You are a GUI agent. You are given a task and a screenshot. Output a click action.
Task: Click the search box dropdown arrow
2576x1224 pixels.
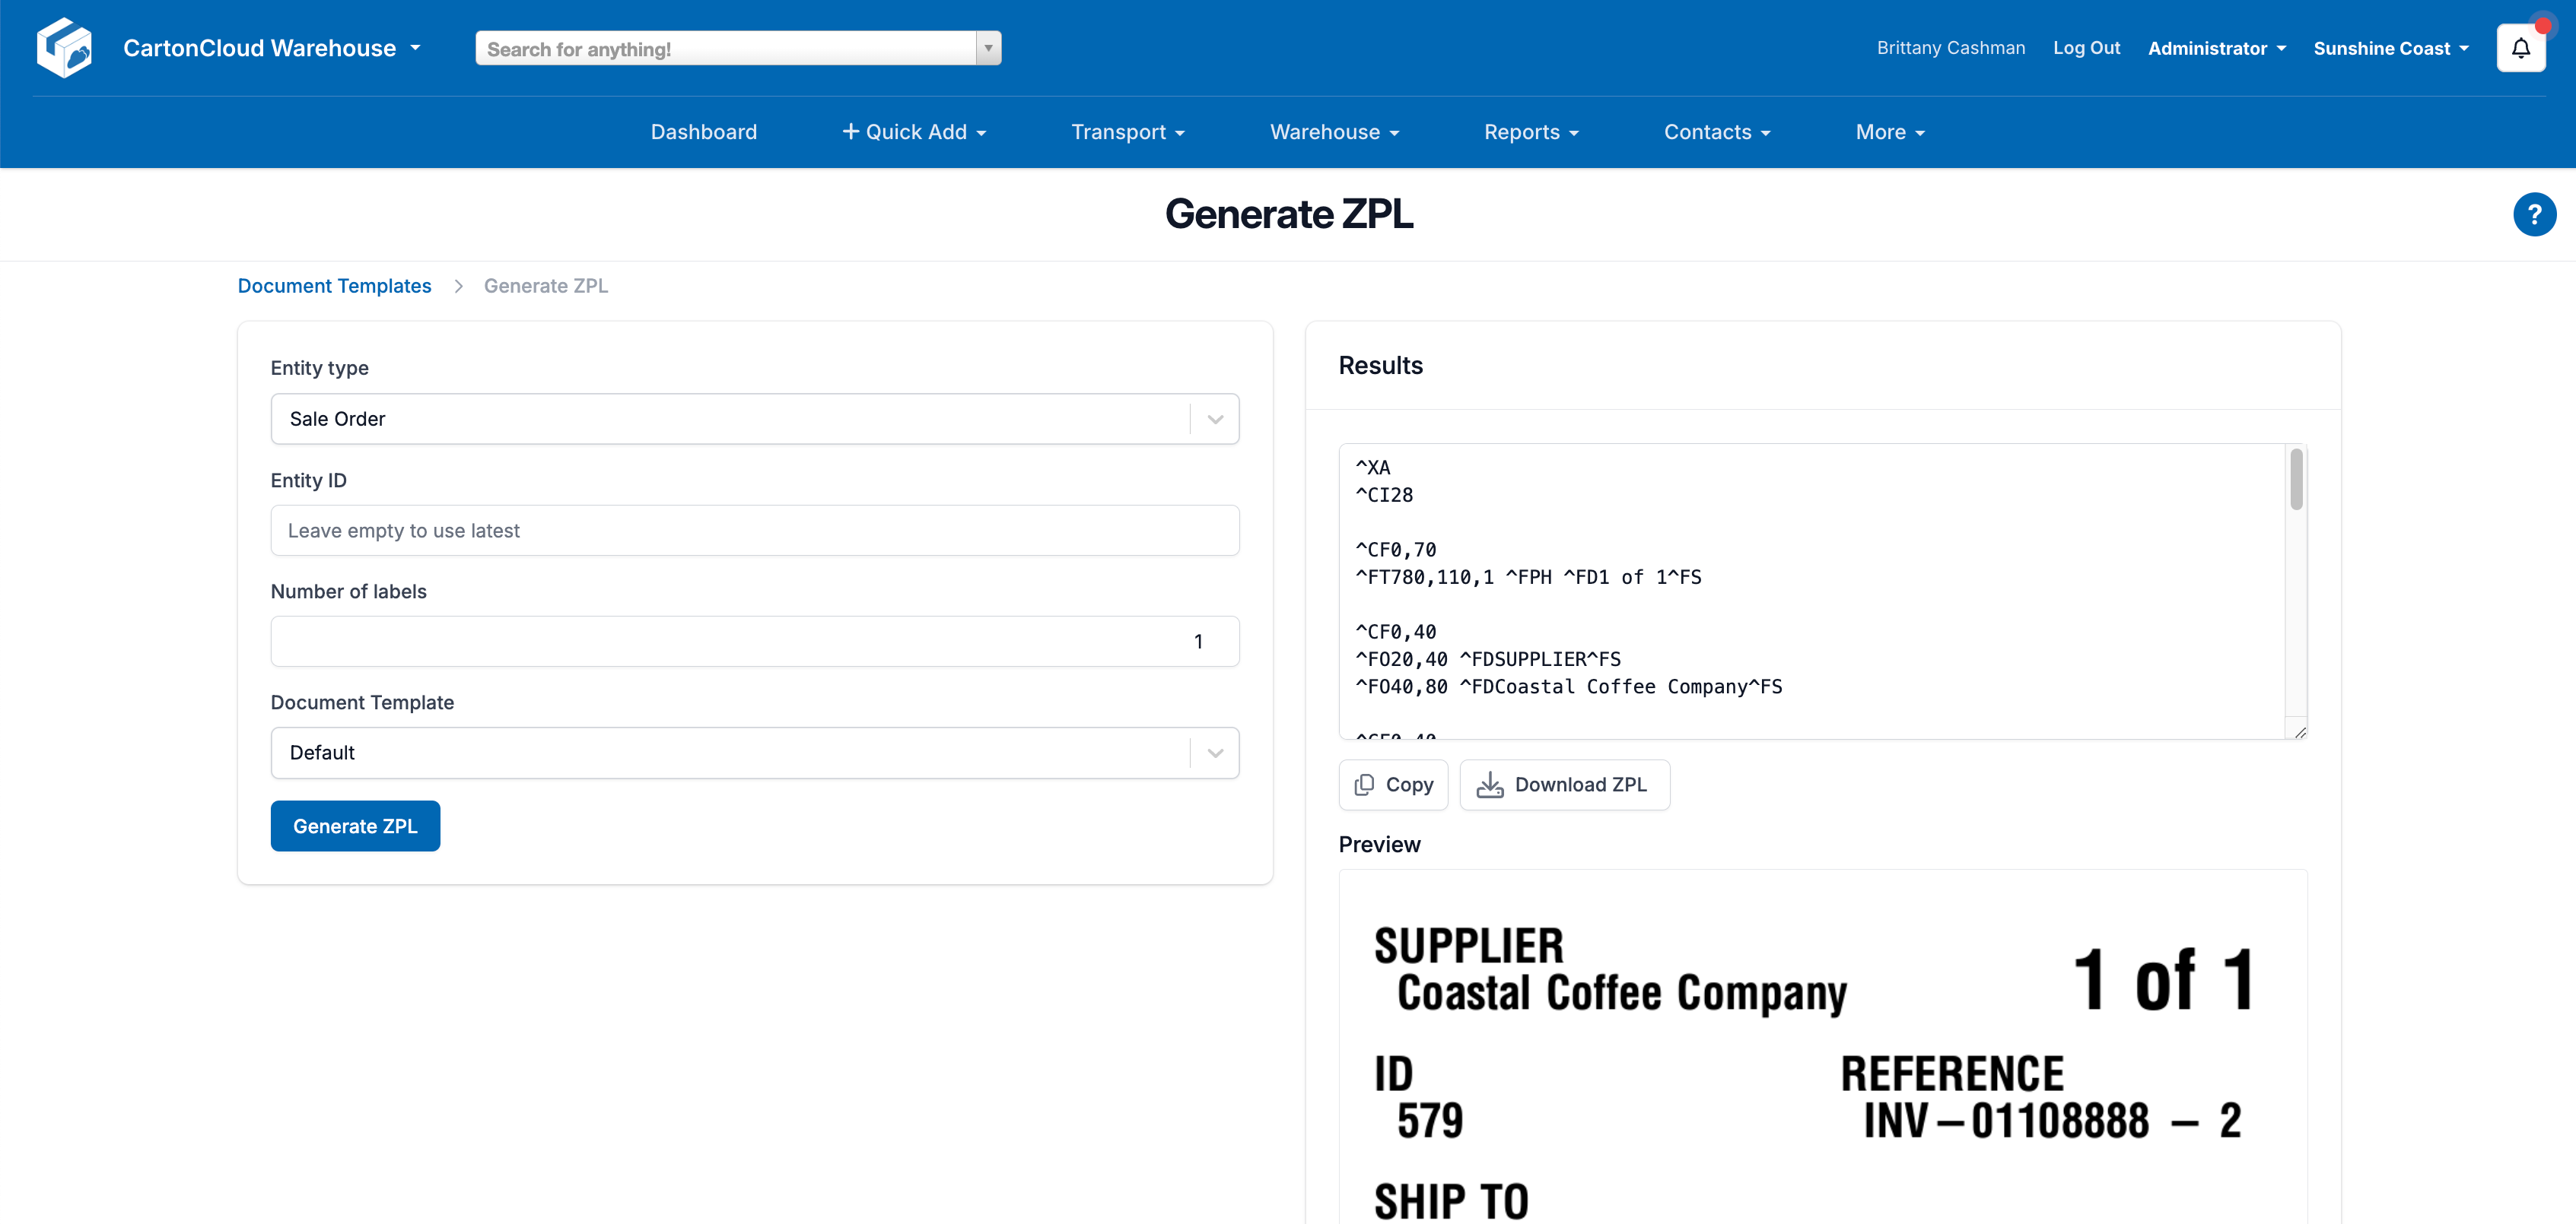tap(988, 48)
